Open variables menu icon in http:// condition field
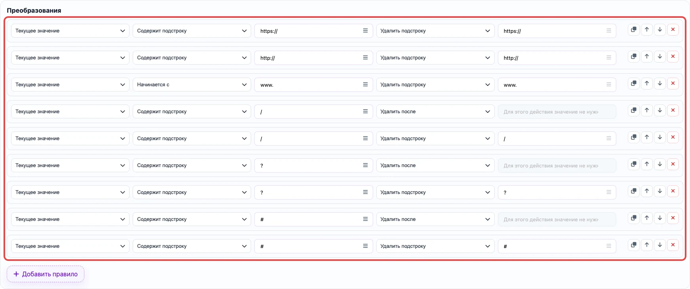This screenshot has width=690, height=289. (365, 57)
